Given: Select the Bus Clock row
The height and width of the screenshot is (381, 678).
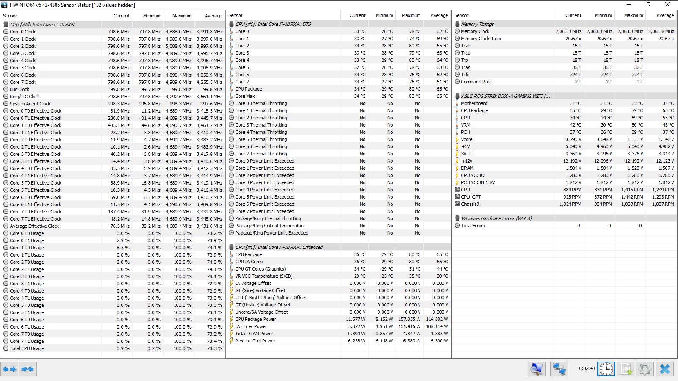Looking at the screenshot, I should (113, 89).
